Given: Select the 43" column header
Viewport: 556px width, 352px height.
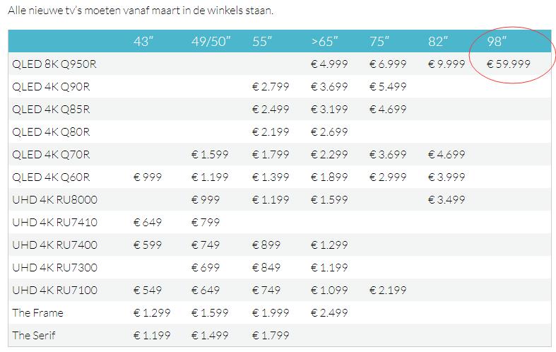Looking at the screenshot, I should pos(143,42).
